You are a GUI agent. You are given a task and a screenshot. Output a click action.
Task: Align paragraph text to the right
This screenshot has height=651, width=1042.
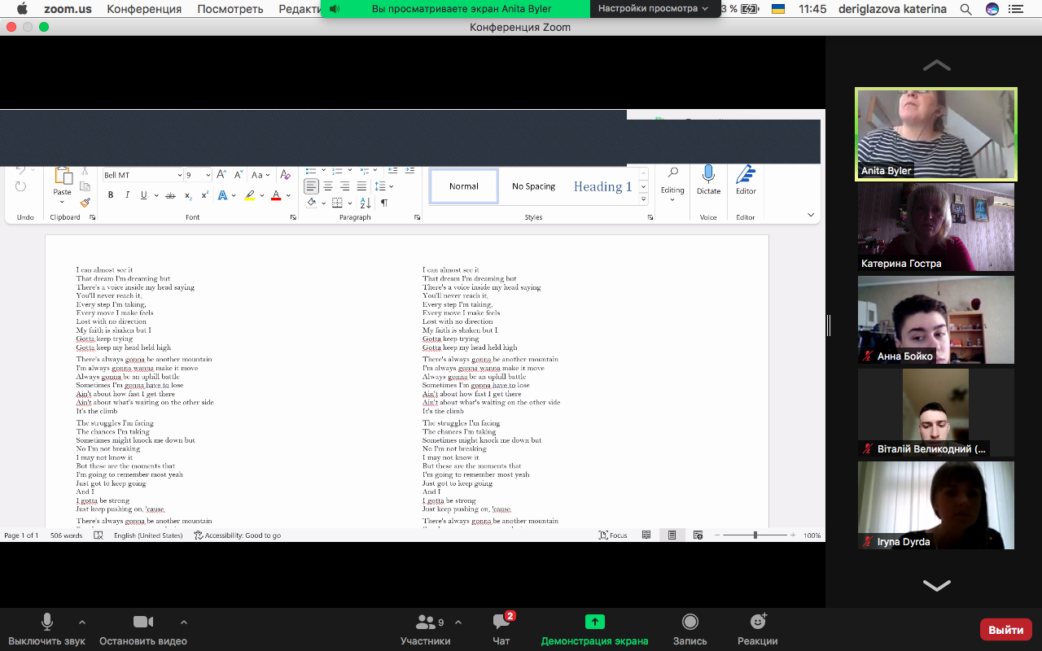click(345, 186)
